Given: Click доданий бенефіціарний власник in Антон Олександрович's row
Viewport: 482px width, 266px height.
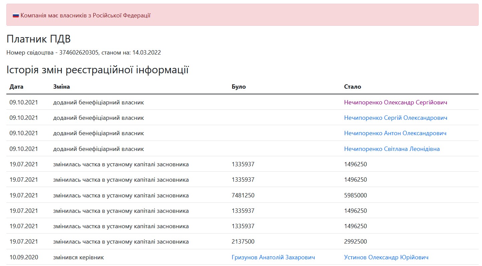Looking at the screenshot, I should pos(99,133).
